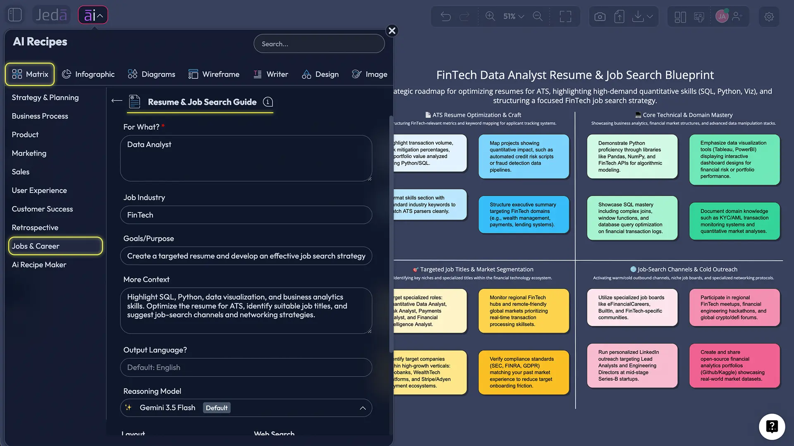Screen dimensions: 794x446
Task: Open the 51% zoom level dropdown
Action: point(514,17)
